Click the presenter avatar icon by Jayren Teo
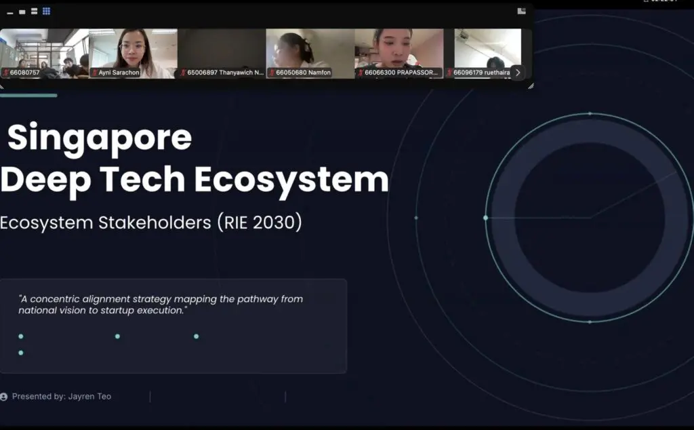Viewport: 694px width, 430px height. 4,396
